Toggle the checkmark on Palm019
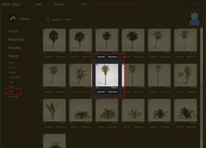This screenshot has width=206, height=148. click(x=45, y=29)
